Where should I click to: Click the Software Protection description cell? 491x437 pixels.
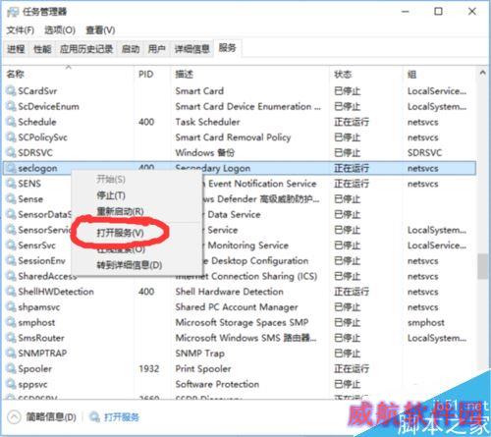coord(217,384)
